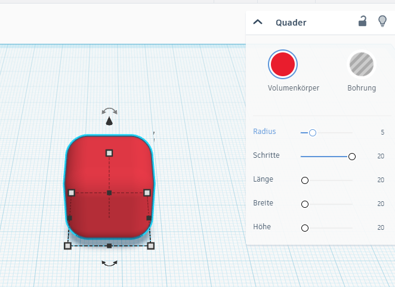The image size is (395, 287).
Task: Click the Schritte value 20
Action: coord(381,157)
